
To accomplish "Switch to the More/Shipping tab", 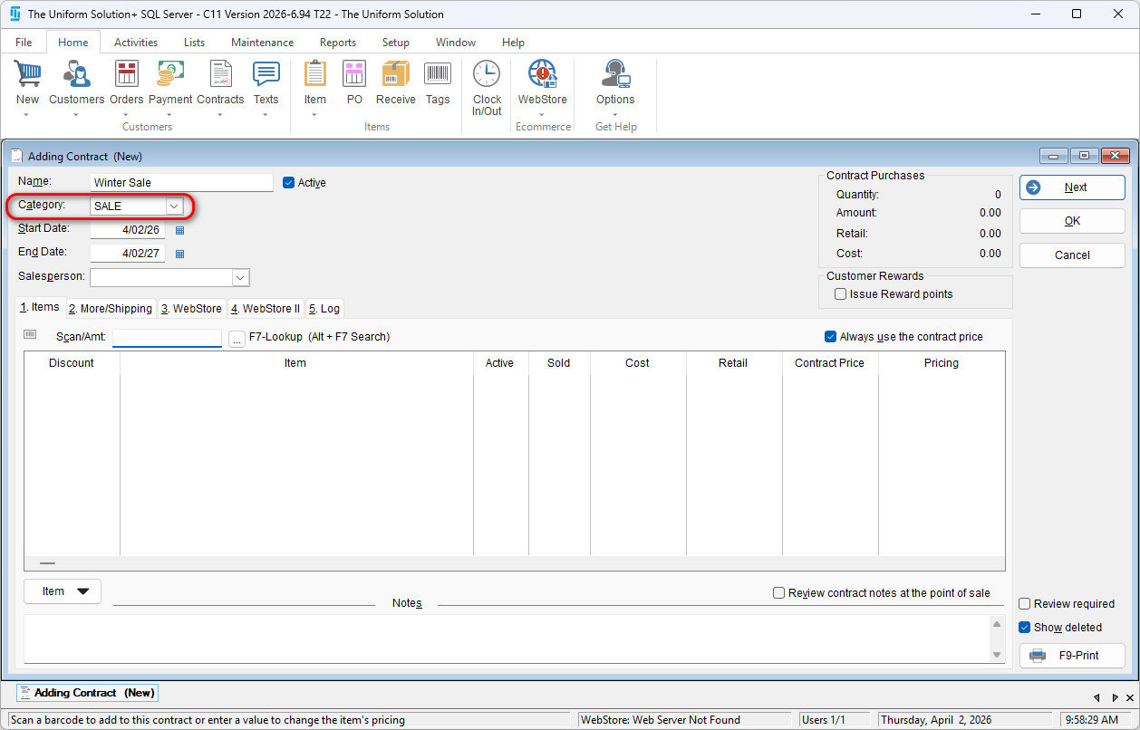I will pos(111,309).
